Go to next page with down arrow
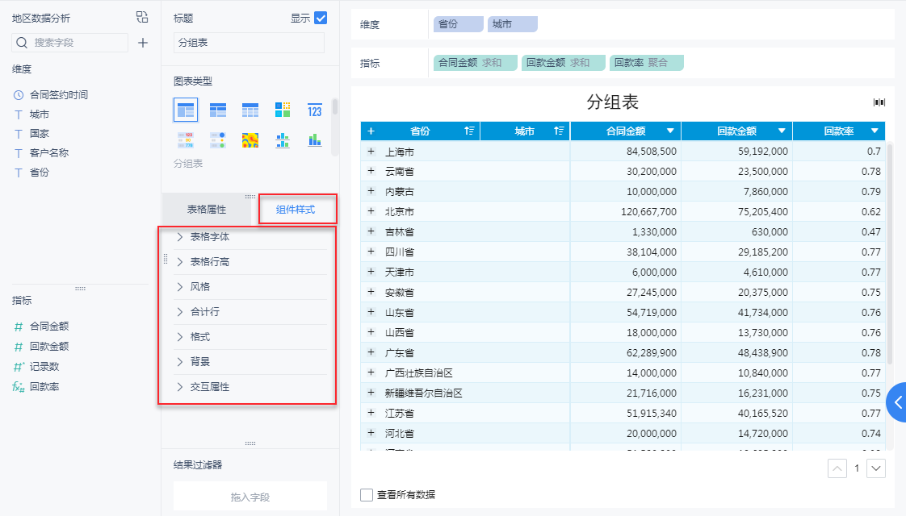 [x=876, y=468]
